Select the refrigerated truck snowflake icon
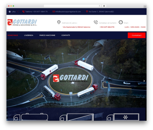The width and height of the screenshot is (153, 130). coord(123,117)
